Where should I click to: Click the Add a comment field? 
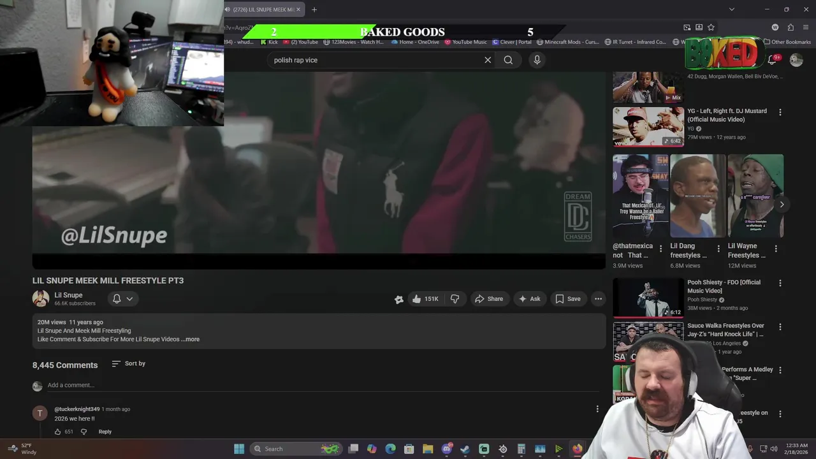pyautogui.click(x=322, y=385)
